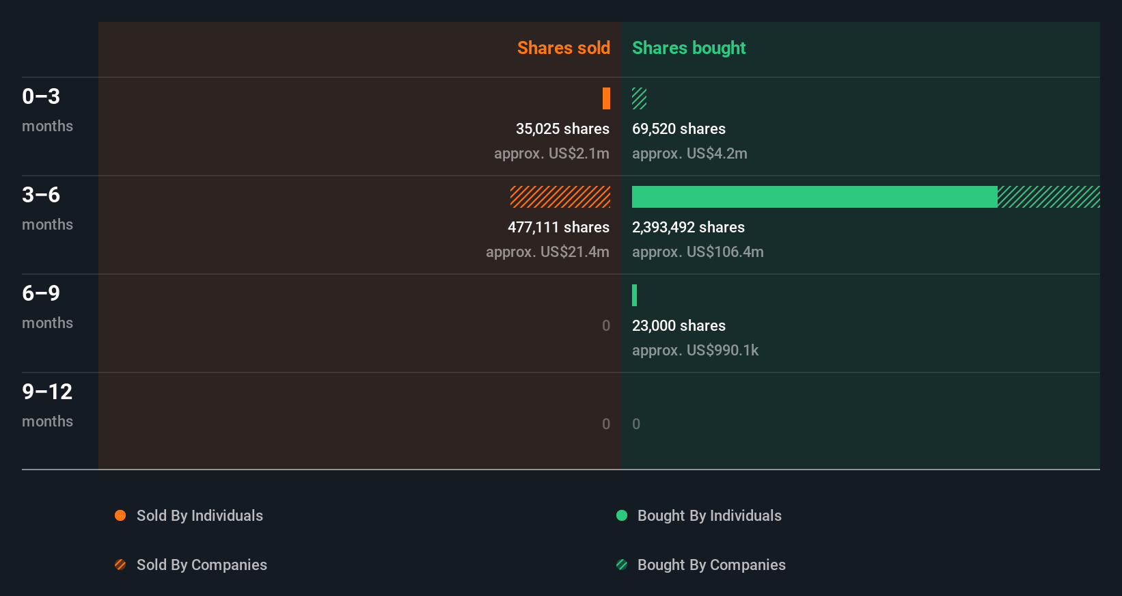Click the 9–12 months sold zero value
Image resolution: width=1122 pixels, height=596 pixels.
(606, 424)
